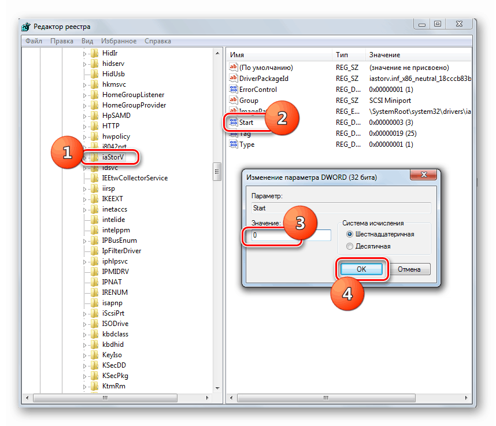
Task: Click the Registry Editor icon in the title bar
Action: click(x=25, y=26)
